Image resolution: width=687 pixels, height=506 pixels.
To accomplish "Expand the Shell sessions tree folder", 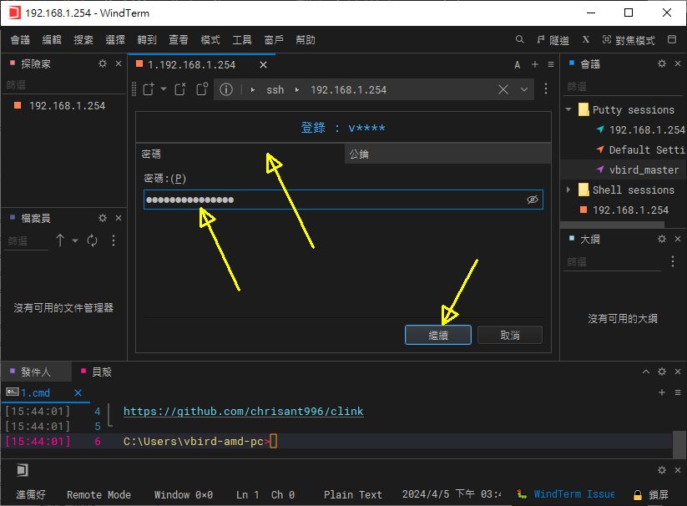I will [x=569, y=190].
